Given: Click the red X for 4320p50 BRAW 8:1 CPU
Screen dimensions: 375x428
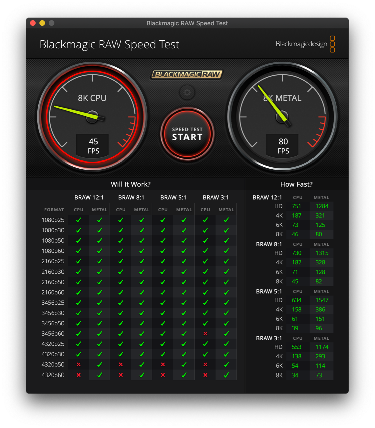Looking at the screenshot, I should 121,365.
